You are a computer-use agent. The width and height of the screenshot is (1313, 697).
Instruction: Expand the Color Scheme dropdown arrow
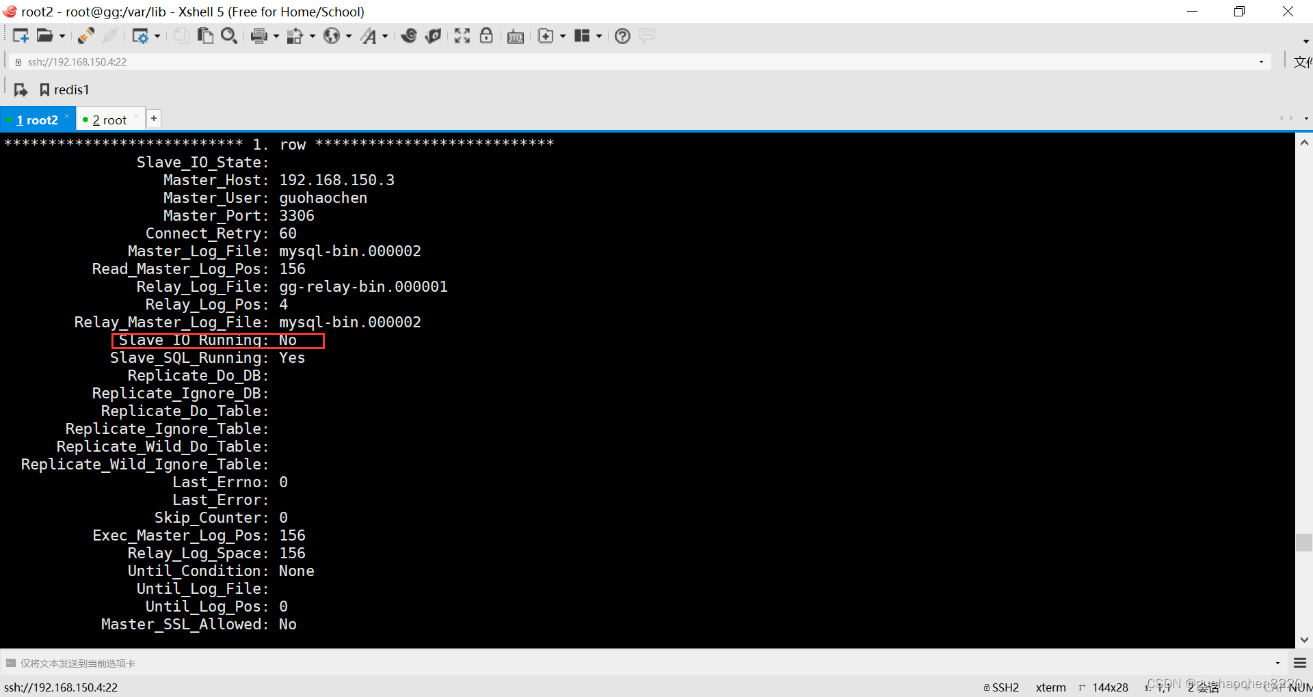(x=313, y=36)
